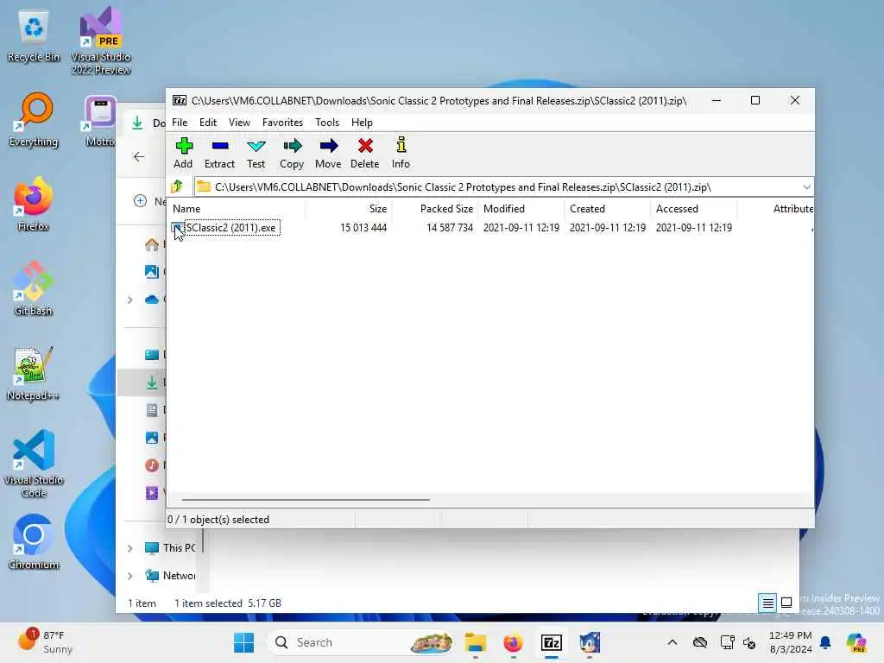Select the Git Bash desktop icon
The width and height of the screenshot is (884, 663).
[x=34, y=289]
